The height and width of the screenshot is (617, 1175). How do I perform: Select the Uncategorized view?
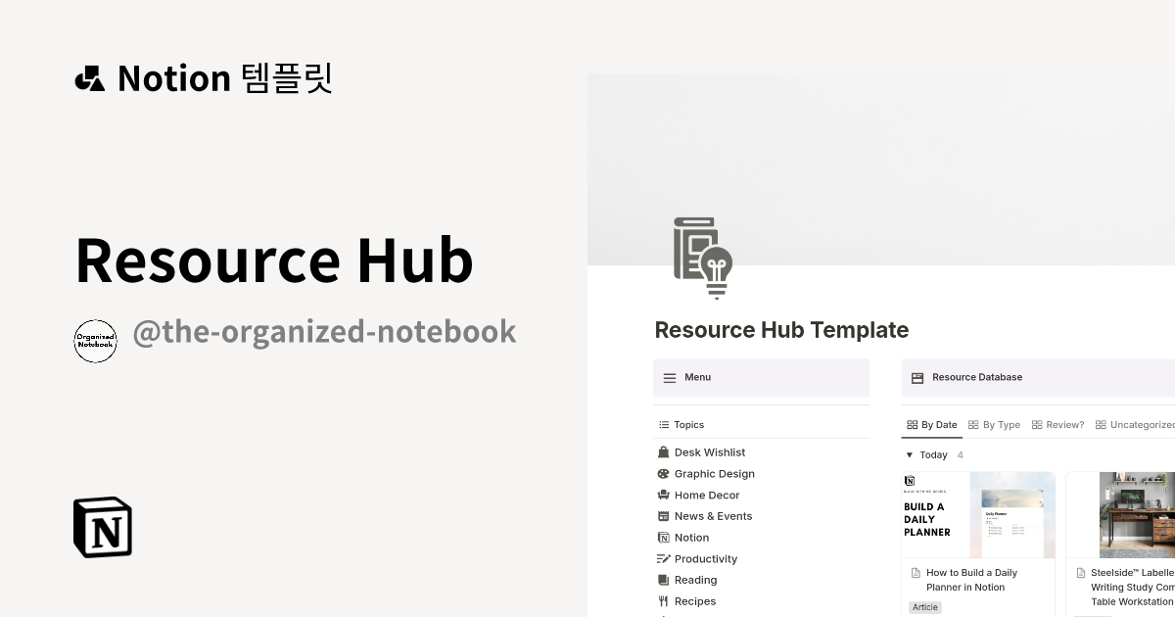click(1136, 424)
